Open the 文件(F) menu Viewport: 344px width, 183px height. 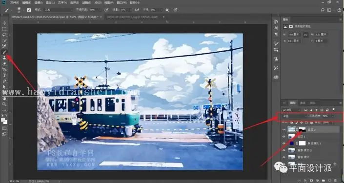tap(15, 2)
